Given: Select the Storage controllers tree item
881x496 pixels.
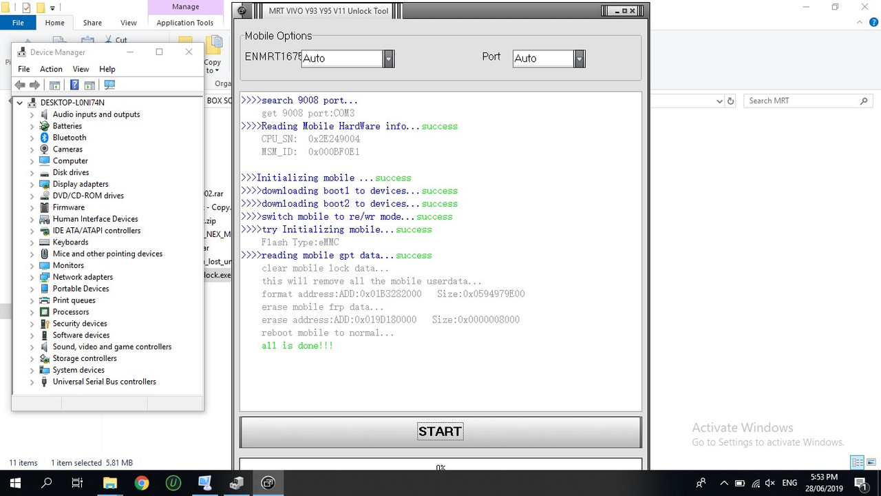Looking at the screenshot, I should tap(85, 358).
